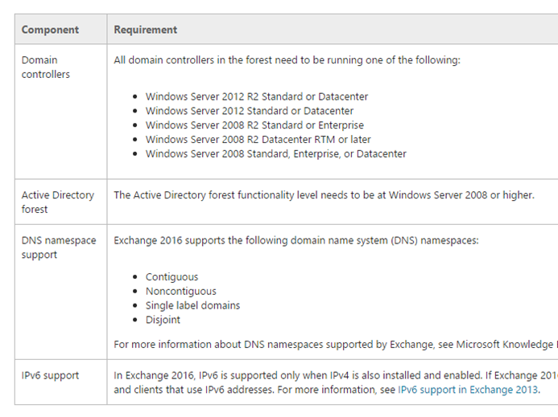Click the Disjoint list item
Image resolution: width=558 pixels, height=417 pixels.
[x=163, y=320]
